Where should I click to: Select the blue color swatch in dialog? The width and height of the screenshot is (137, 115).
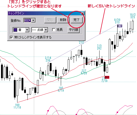pyautogui.click(x=15, y=30)
